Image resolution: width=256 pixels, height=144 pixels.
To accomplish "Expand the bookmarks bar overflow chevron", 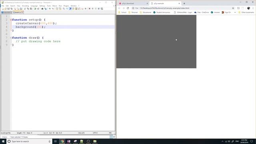I will point(235,12).
